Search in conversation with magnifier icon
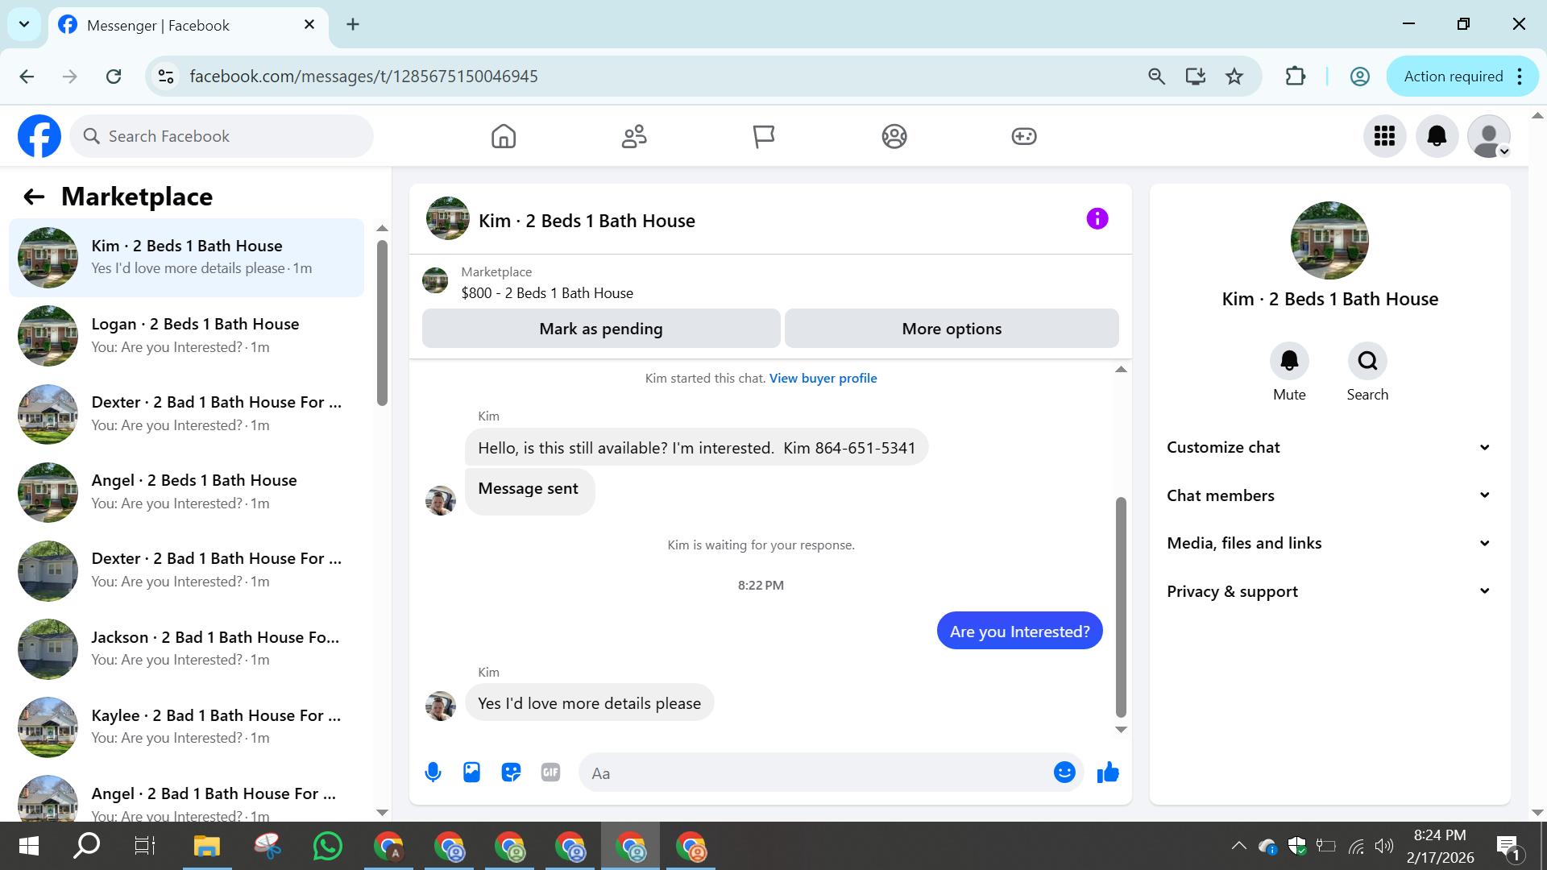Image resolution: width=1547 pixels, height=870 pixels. [x=1367, y=361]
